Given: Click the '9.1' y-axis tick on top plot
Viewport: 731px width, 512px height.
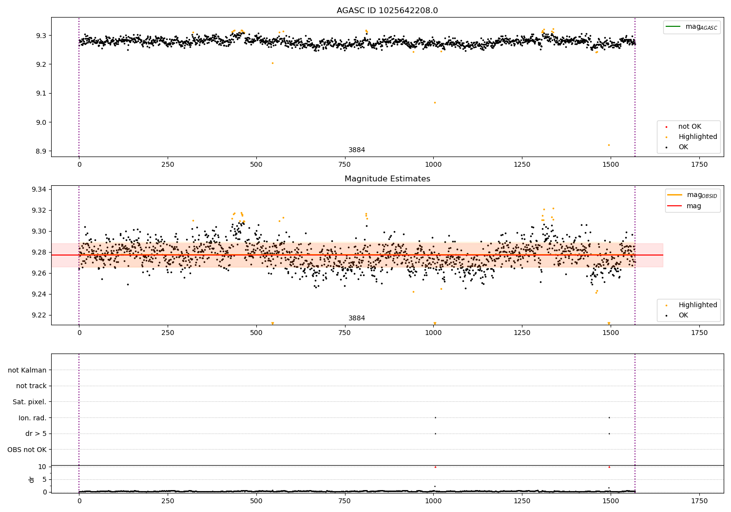Looking at the screenshot, I should point(41,93).
